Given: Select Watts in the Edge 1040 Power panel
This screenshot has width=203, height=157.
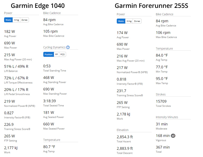Looking at the screenshot, I should (9, 20).
